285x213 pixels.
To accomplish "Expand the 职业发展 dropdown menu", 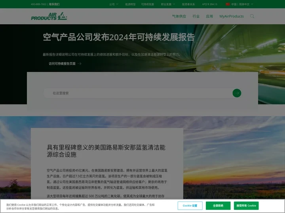I will pyautogui.click(x=168, y=4).
